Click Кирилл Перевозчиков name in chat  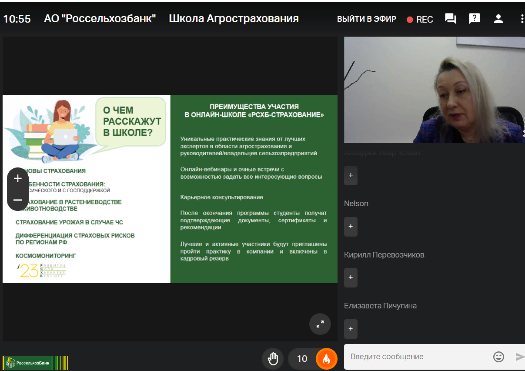tap(384, 255)
